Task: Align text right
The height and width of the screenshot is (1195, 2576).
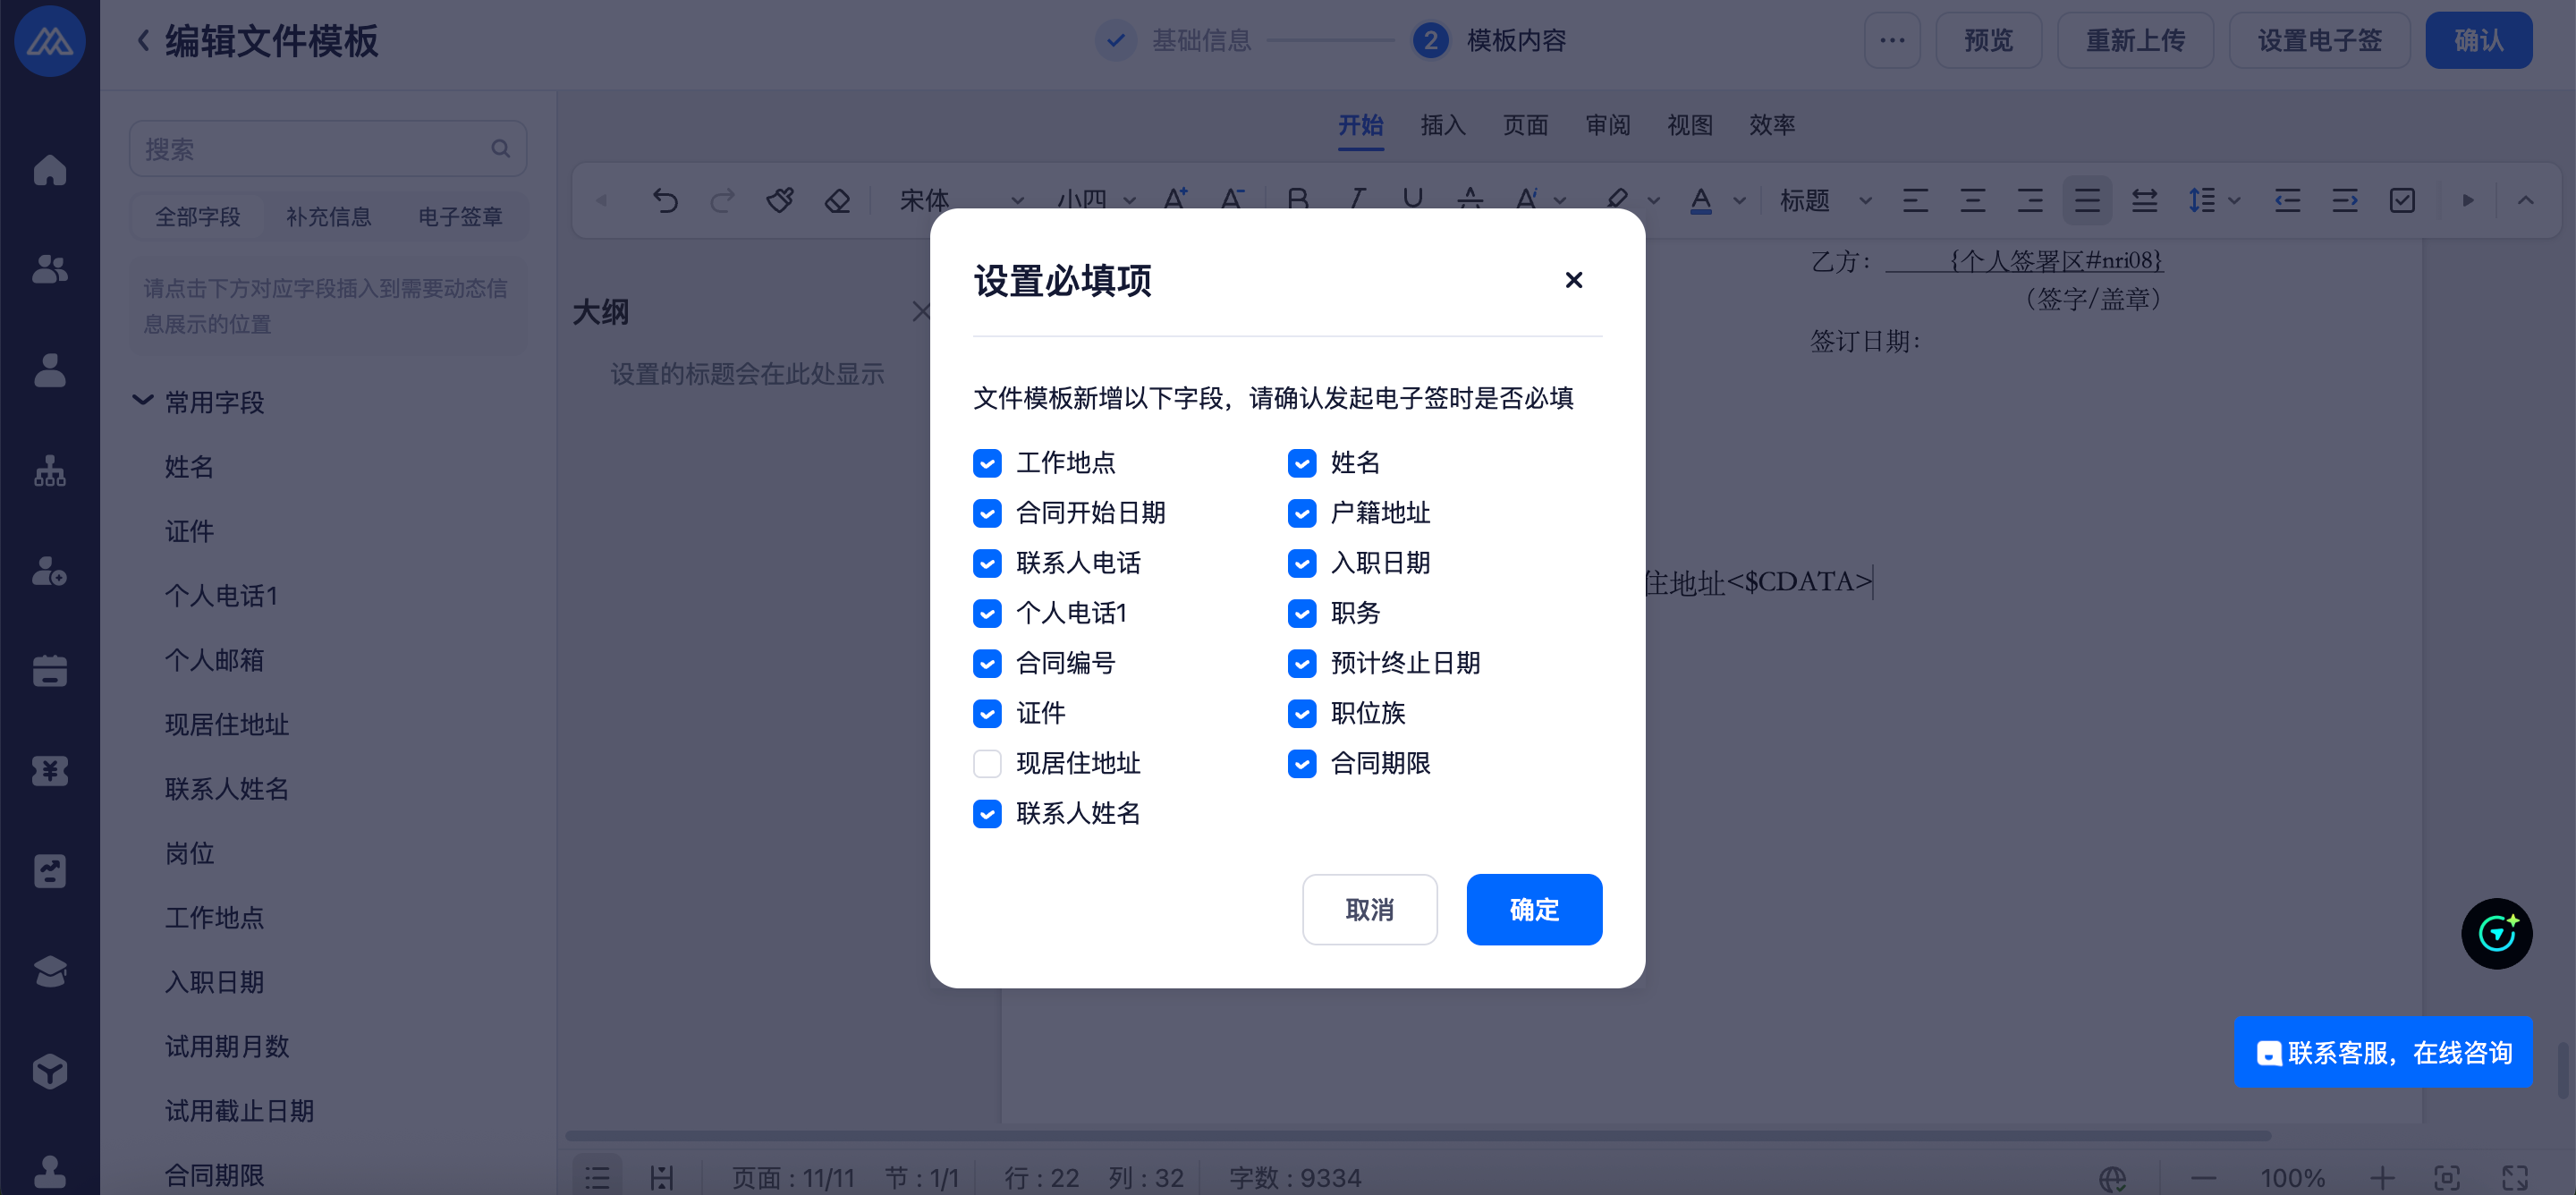Action: tap(2030, 201)
